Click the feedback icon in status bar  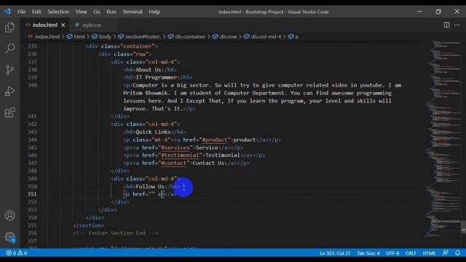click(x=445, y=253)
